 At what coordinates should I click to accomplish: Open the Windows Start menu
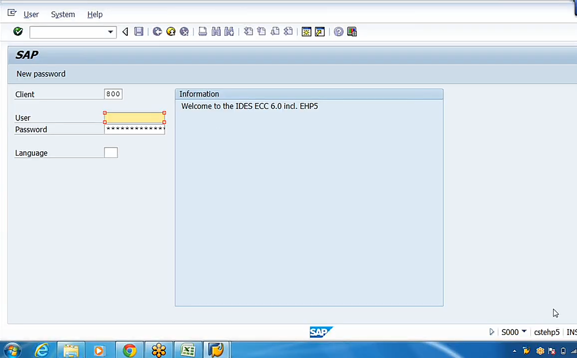point(12,350)
